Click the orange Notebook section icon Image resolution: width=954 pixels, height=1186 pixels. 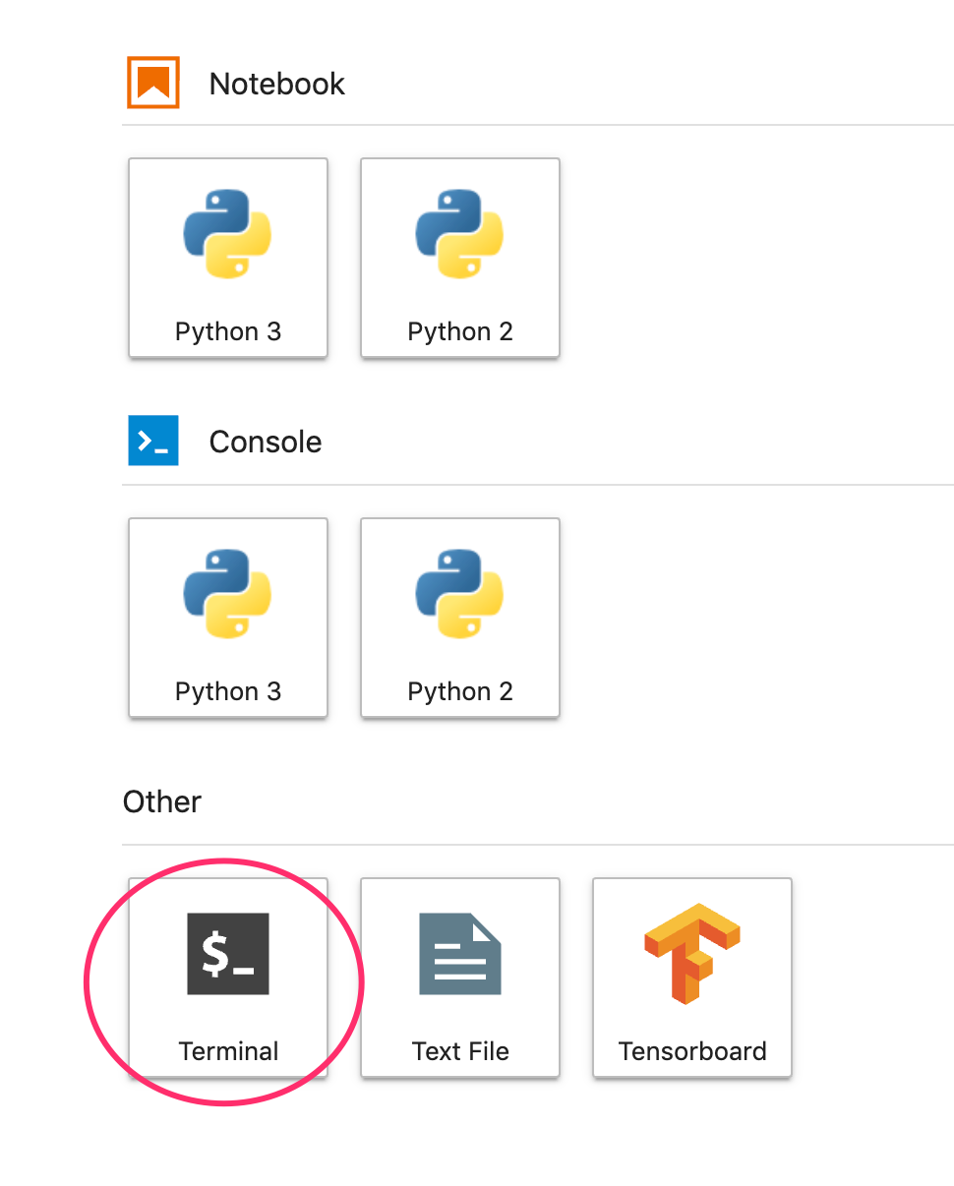click(152, 83)
